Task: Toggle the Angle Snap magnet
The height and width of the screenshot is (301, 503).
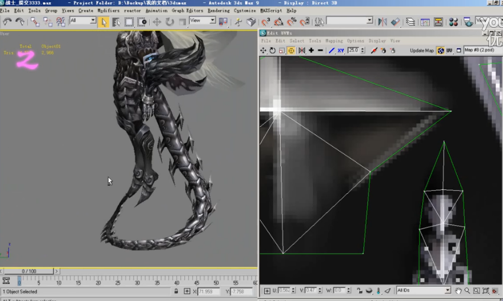Action: point(279,22)
